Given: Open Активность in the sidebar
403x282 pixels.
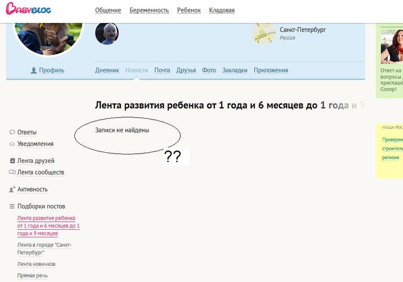Looking at the screenshot, I should tap(32, 189).
